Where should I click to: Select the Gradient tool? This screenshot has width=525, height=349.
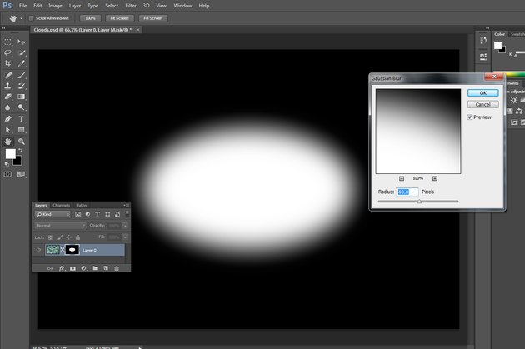click(21, 97)
